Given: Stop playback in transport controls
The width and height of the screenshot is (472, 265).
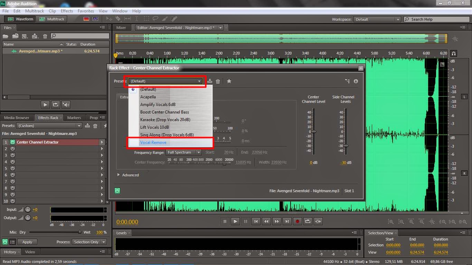Looking at the screenshot, I should (x=225, y=221).
